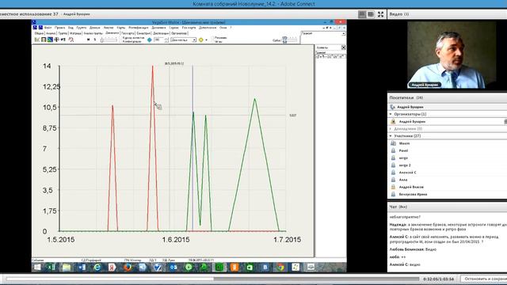The height and width of the screenshot is (285, 507).
Task: Click the tallest red peak on the chart
Action: 153,66
